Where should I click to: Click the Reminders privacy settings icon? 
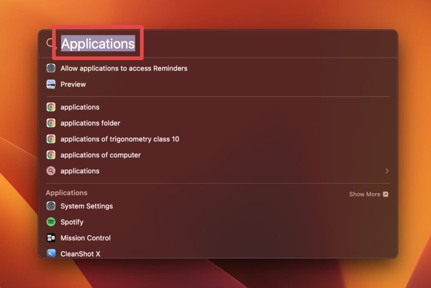[51, 68]
